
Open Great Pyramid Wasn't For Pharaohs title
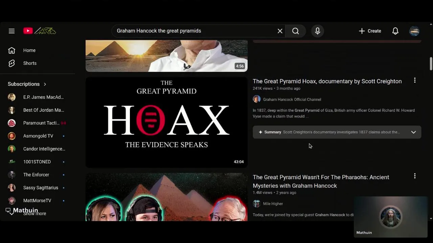(321, 182)
